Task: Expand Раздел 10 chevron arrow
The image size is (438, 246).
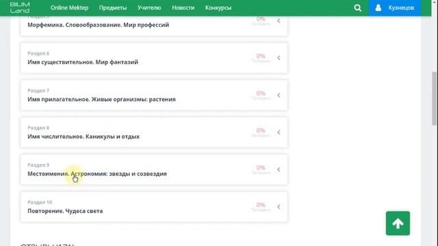Action: 279,206
